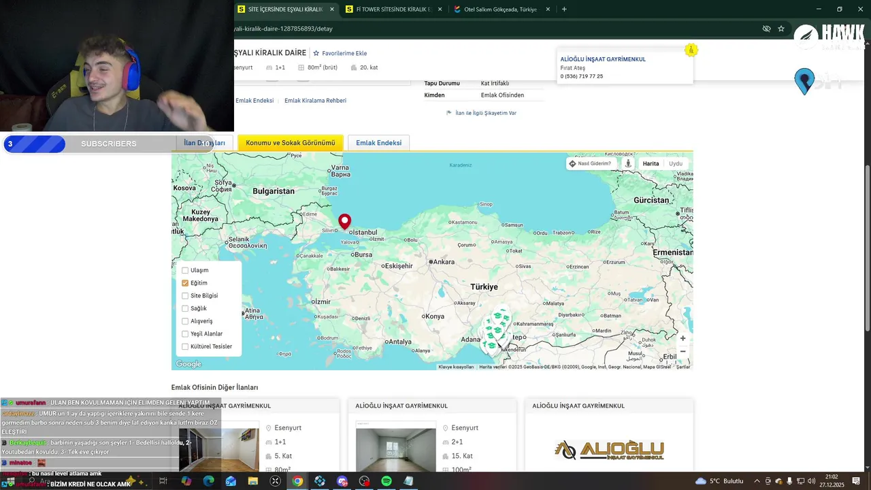This screenshot has height=490, width=871.
Task: Open notification center on the taskbar
Action: 856,481
